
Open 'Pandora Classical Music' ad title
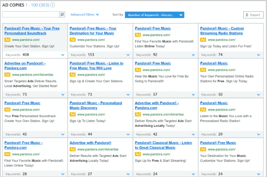(163, 145)
